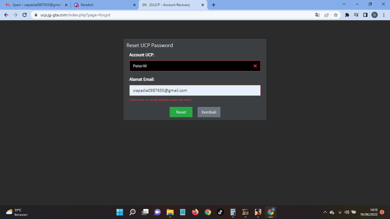Open File Explorer from taskbar
The image size is (390, 219).
[170, 212]
